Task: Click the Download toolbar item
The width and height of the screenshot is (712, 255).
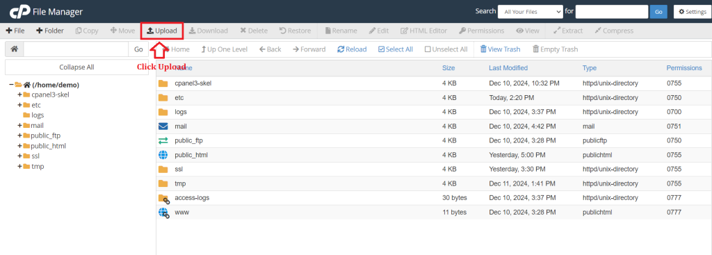Action: [209, 31]
